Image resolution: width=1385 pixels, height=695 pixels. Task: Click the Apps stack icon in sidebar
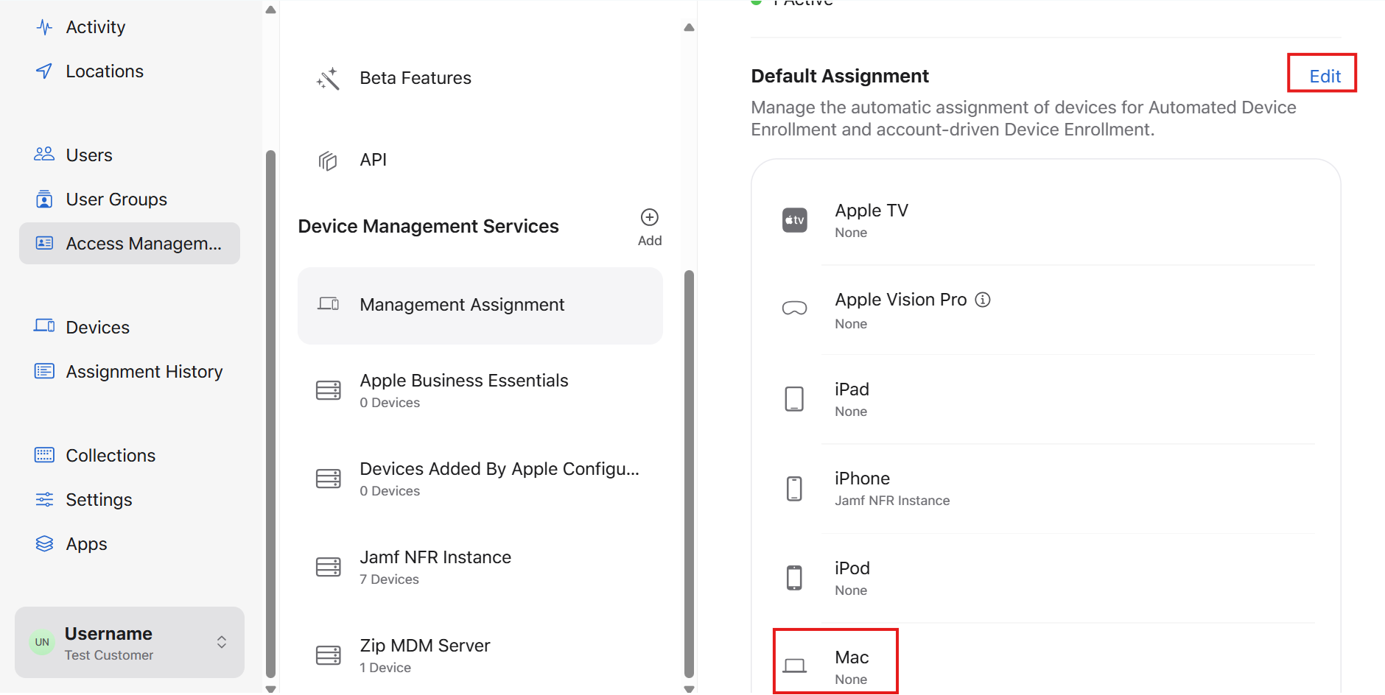tap(44, 544)
